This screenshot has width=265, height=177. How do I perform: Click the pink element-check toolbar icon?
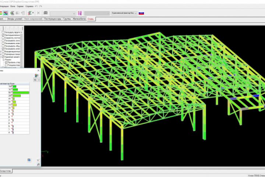80,13
